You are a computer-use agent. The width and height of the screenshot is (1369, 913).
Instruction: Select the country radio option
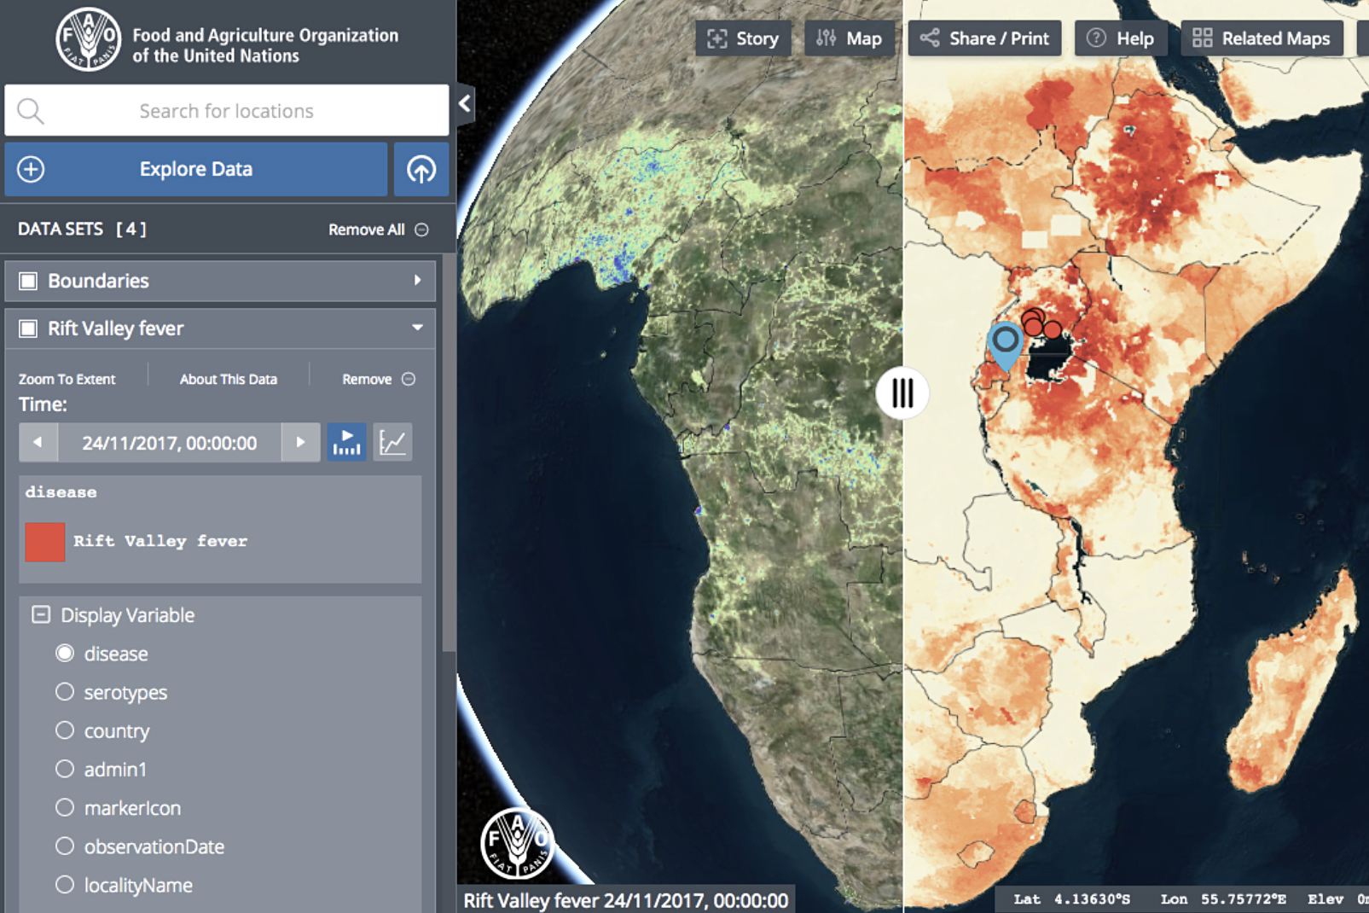(x=65, y=730)
